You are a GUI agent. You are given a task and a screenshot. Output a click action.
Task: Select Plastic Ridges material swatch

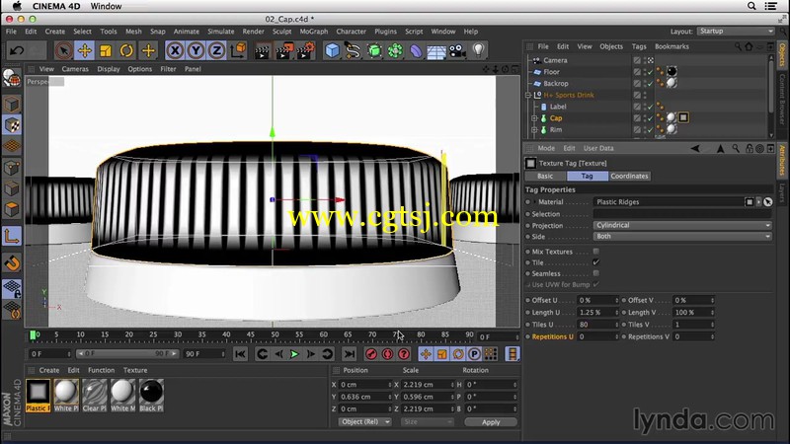pyautogui.click(x=38, y=396)
